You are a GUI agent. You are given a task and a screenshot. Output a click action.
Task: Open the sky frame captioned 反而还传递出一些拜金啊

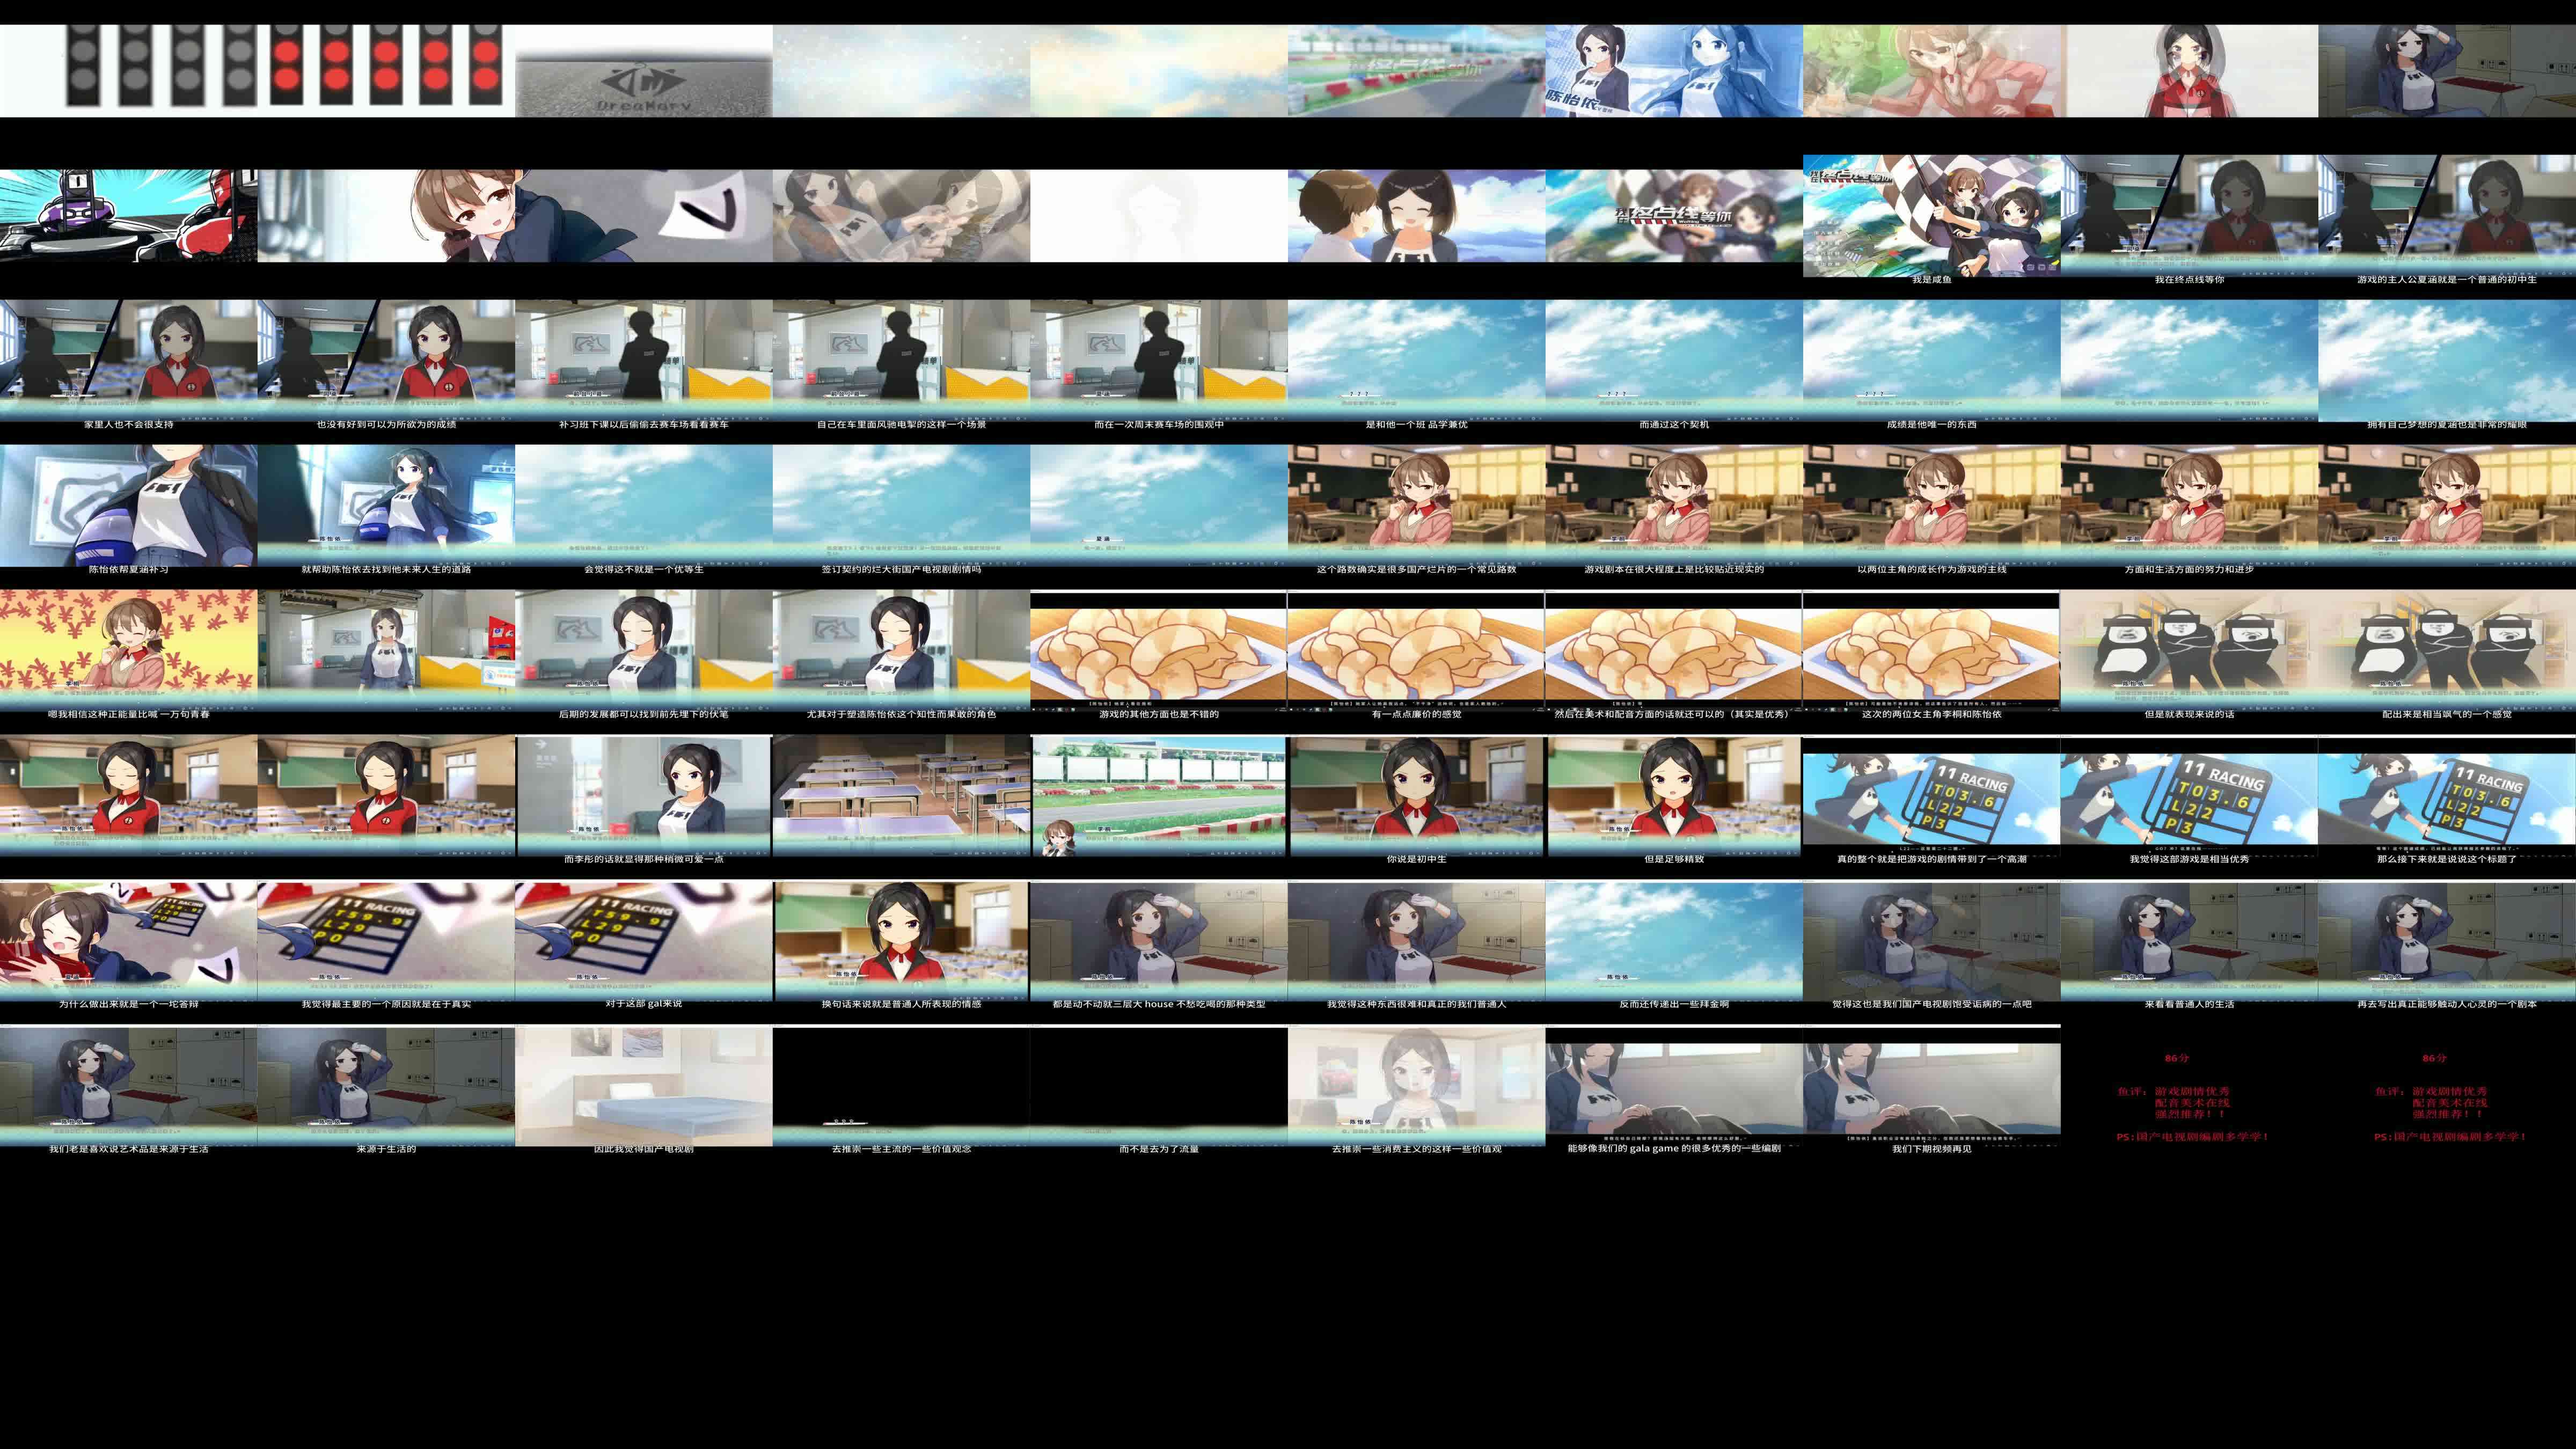tap(1674, 941)
